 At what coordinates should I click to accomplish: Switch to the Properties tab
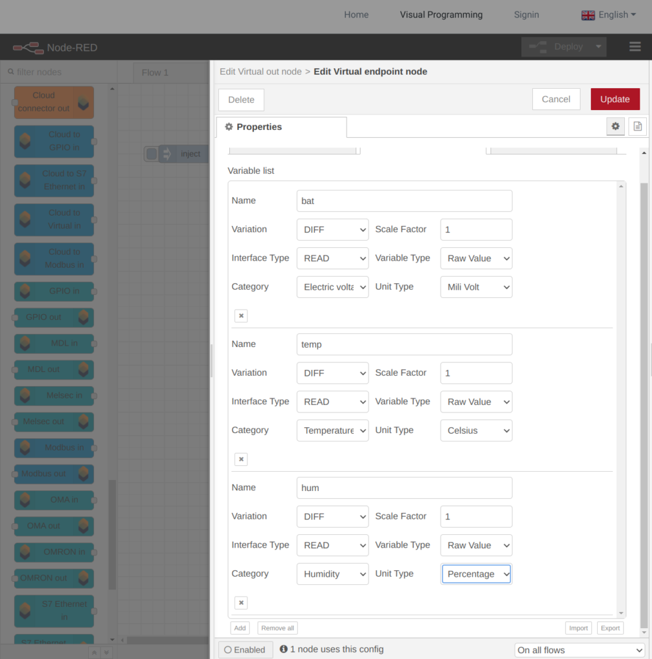point(282,127)
